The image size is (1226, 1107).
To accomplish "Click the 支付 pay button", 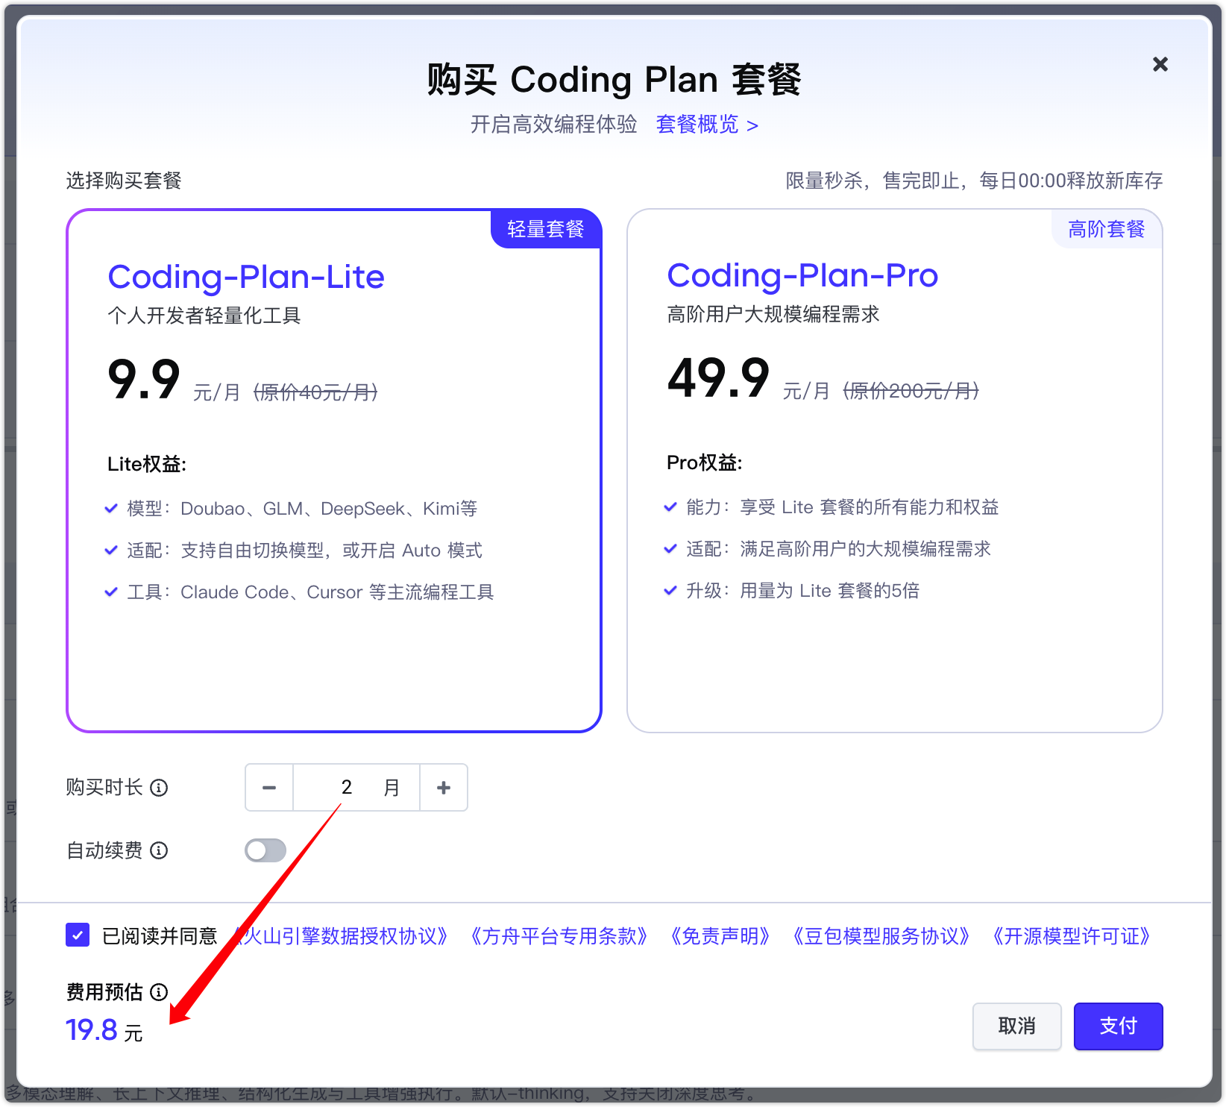I will click(1118, 1026).
